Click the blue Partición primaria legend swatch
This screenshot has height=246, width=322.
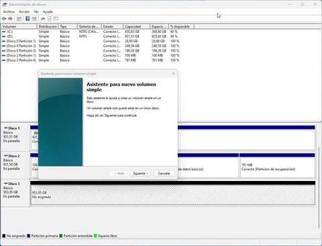coord(28,236)
